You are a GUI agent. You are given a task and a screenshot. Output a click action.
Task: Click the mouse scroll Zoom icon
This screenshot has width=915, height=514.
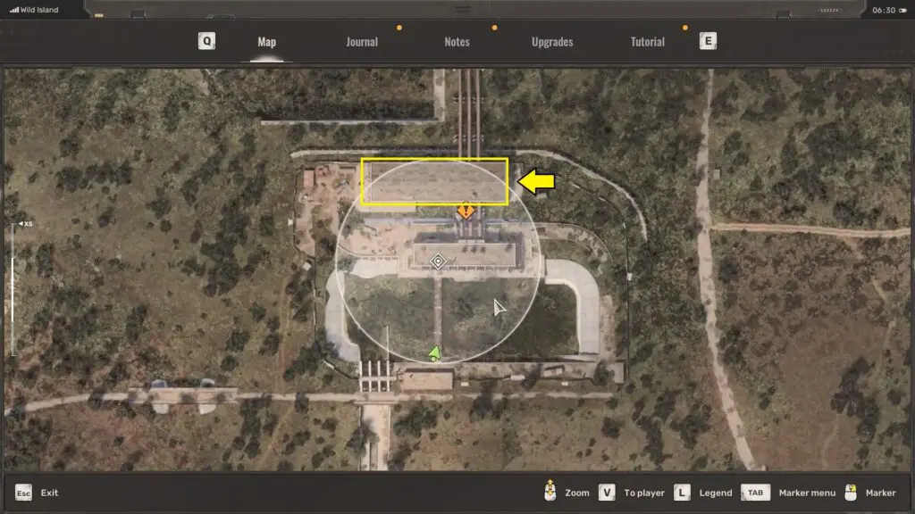pyautogui.click(x=550, y=492)
